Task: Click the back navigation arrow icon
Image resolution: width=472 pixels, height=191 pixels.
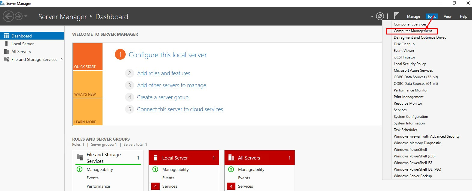Action: pyautogui.click(x=8, y=16)
